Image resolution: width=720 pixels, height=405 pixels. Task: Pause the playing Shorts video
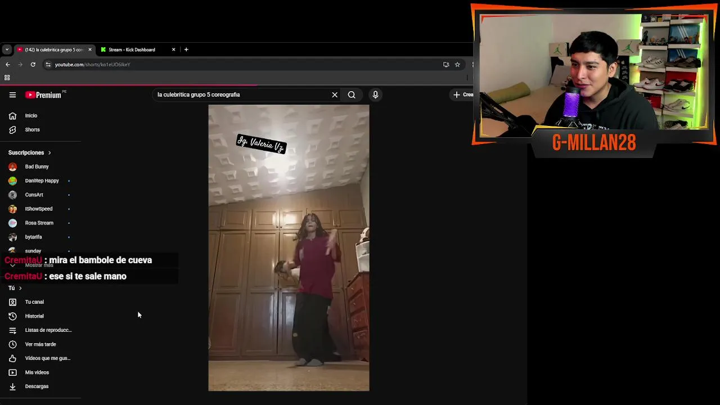click(289, 247)
